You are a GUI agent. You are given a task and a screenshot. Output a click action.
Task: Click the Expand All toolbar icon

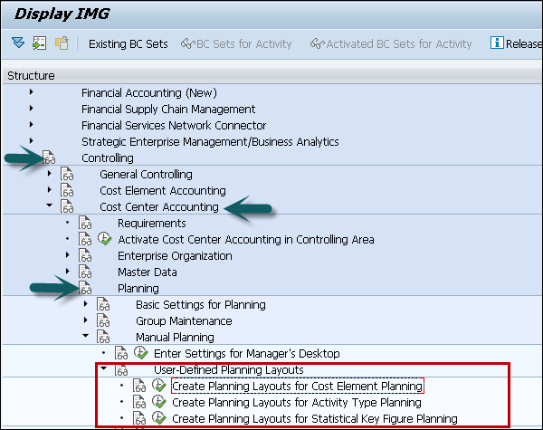[18, 43]
